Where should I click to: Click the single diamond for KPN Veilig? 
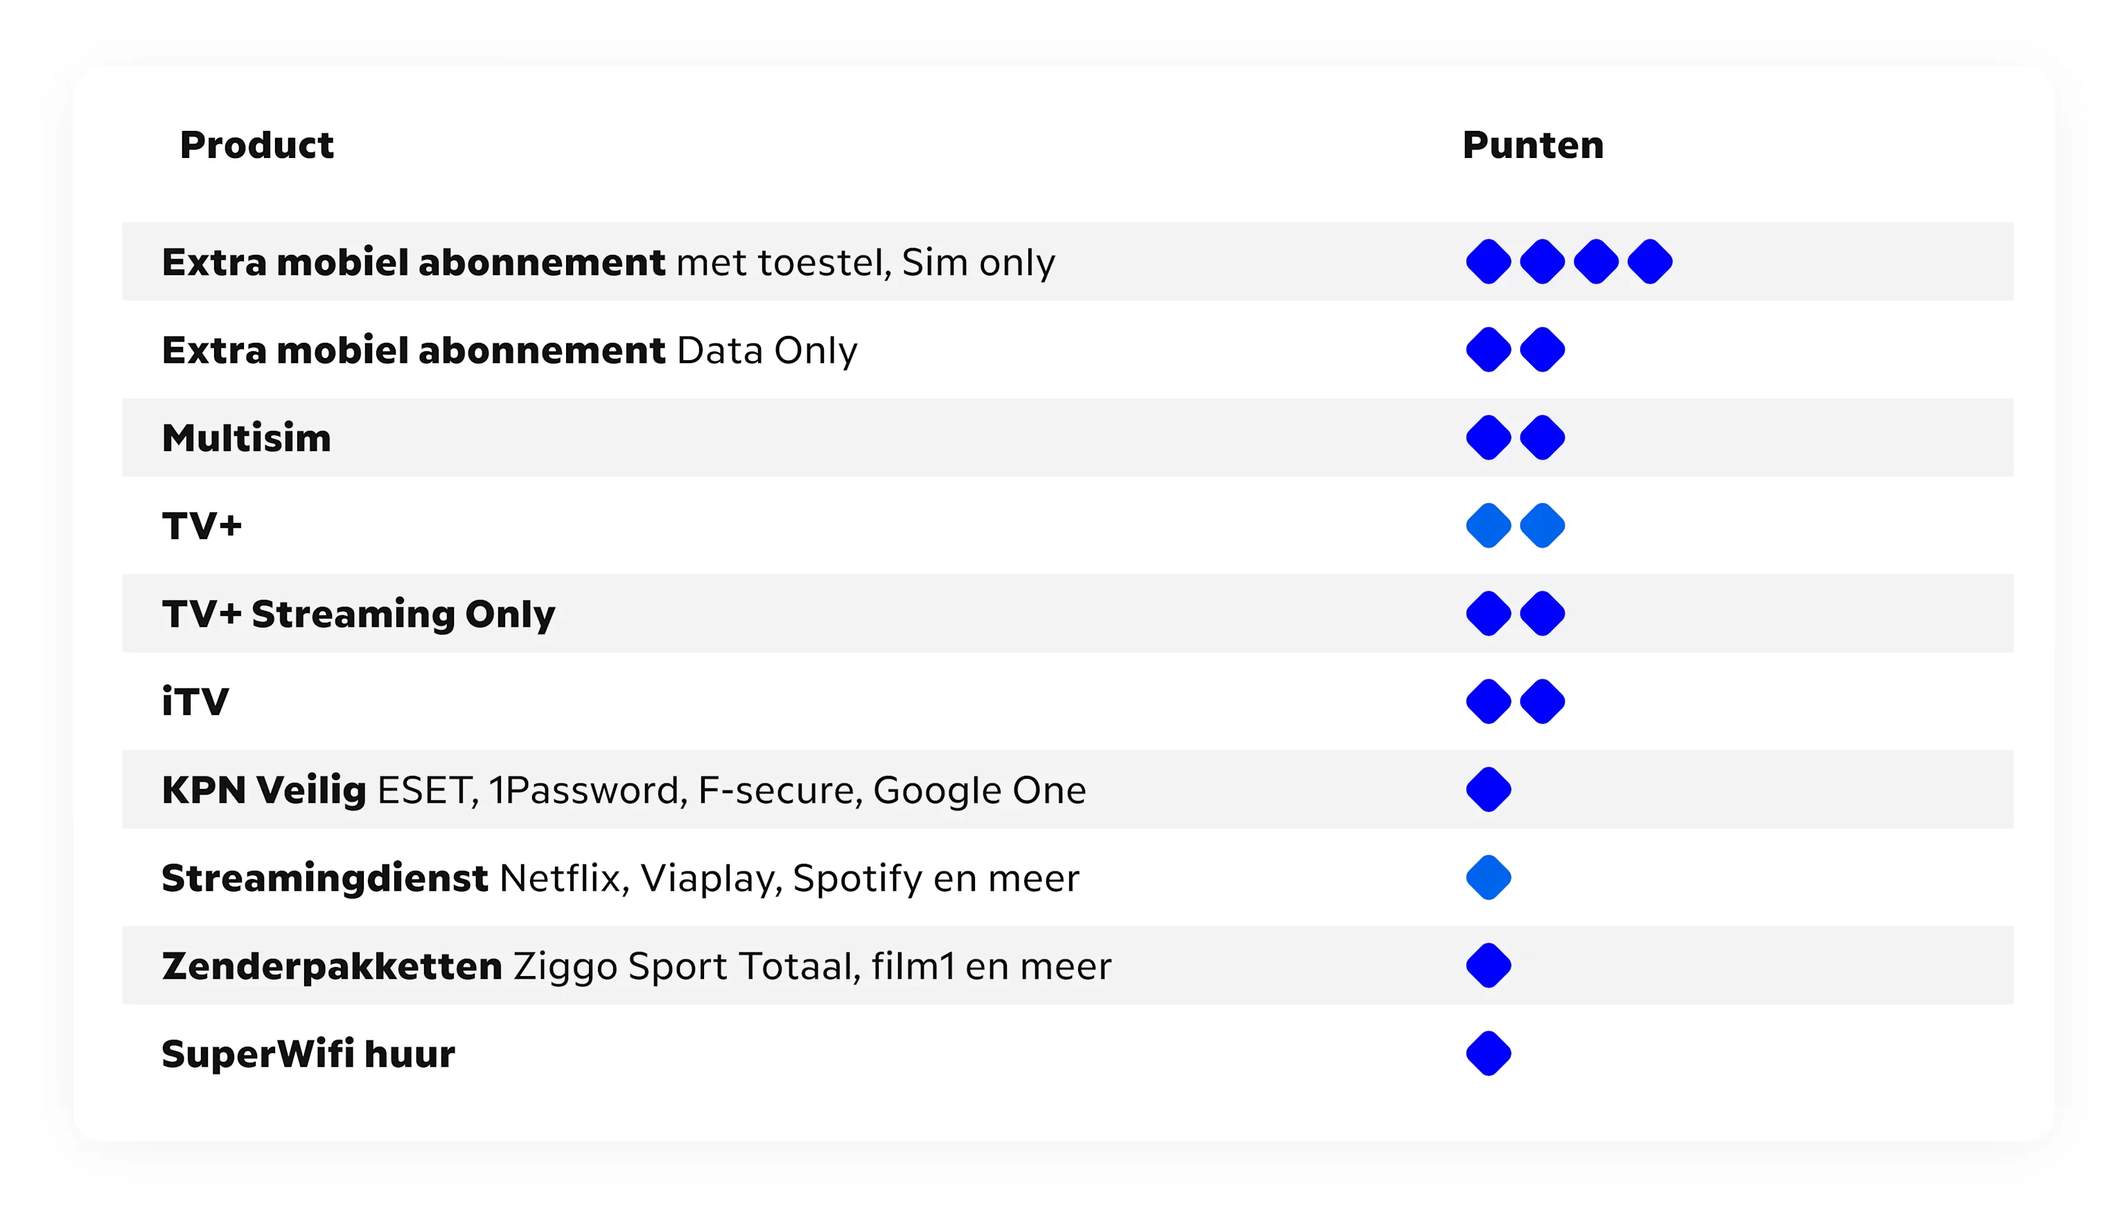(x=1488, y=790)
